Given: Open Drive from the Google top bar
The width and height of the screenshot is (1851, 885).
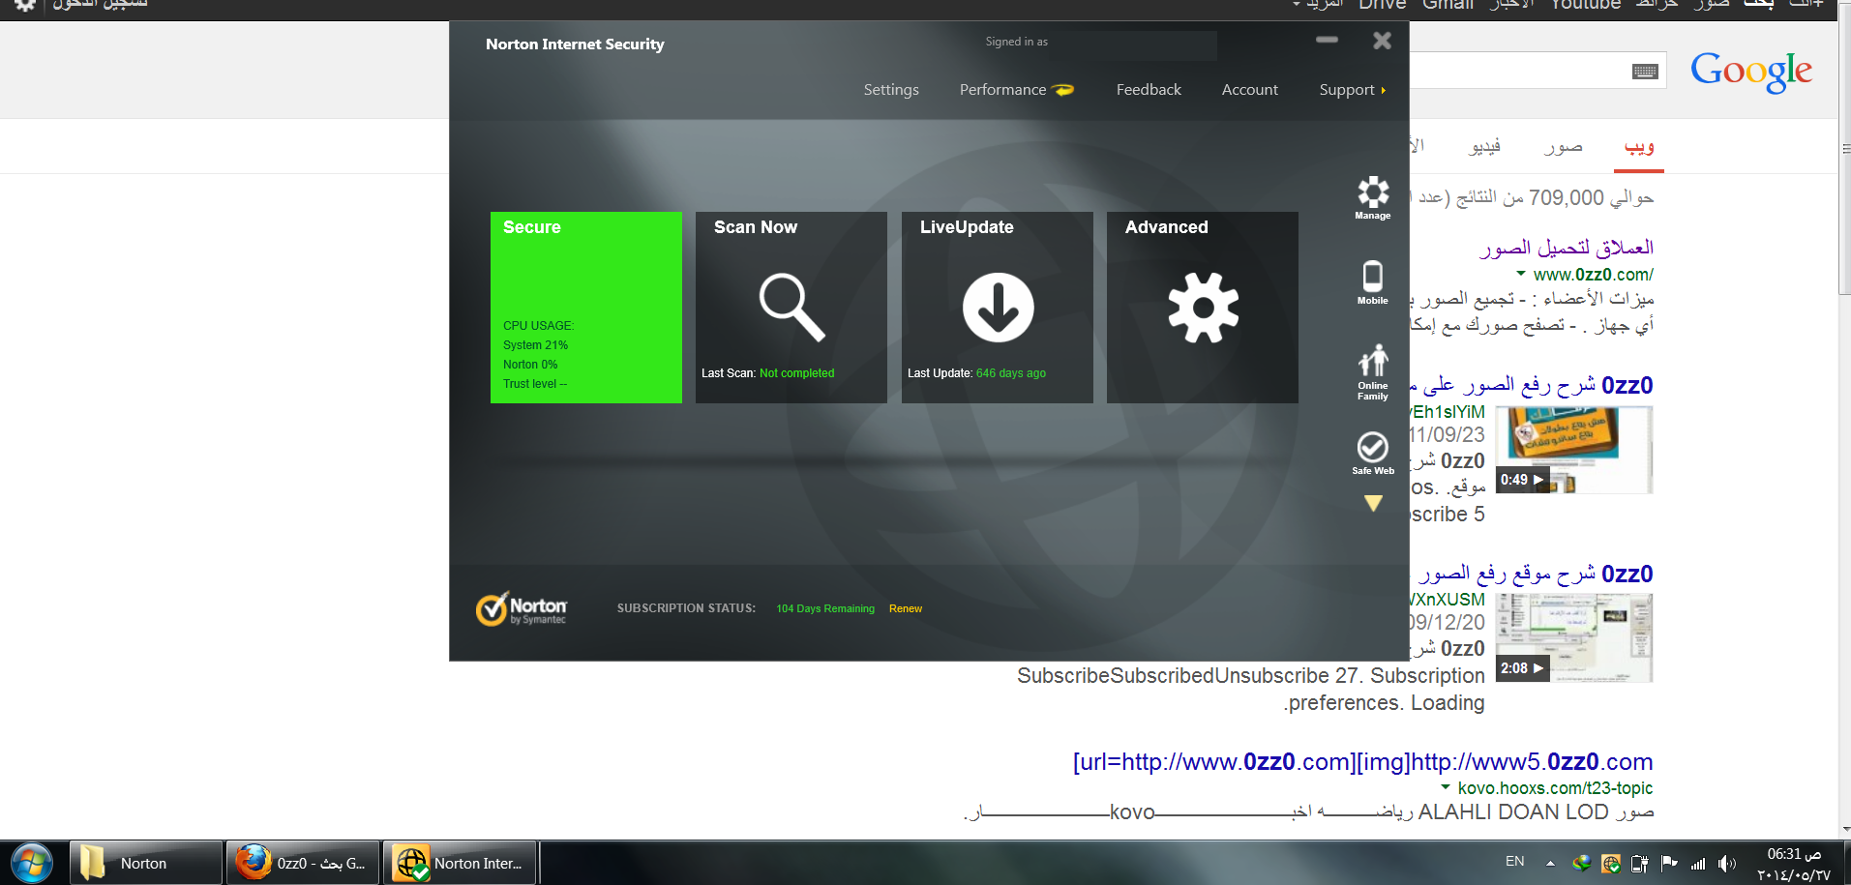Looking at the screenshot, I should tap(1382, 5).
